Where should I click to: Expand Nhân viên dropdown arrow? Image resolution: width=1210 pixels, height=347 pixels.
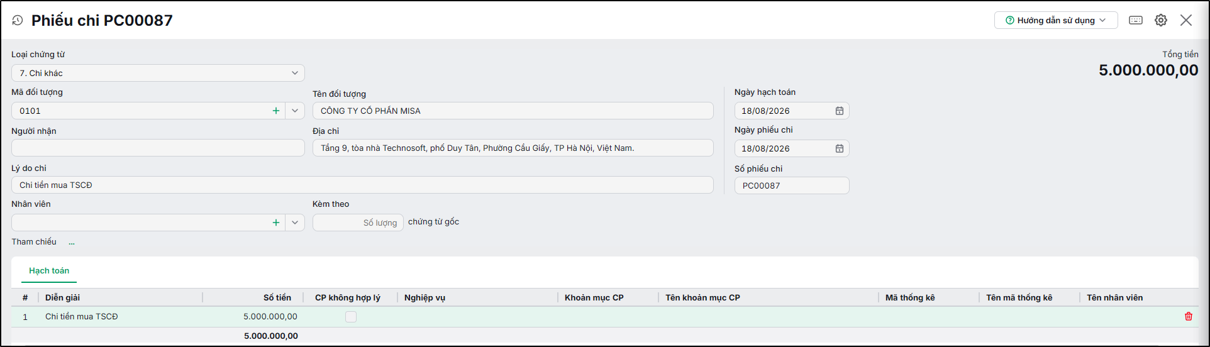[x=295, y=223]
